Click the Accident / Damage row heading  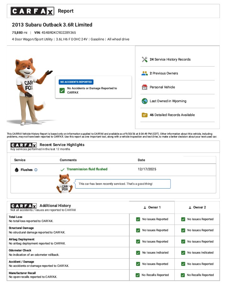tap(21, 262)
